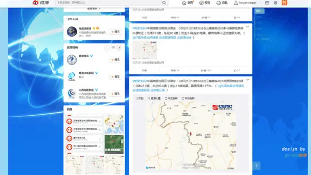This screenshot has width=311, height=175.
Task: Go to next page of affiliated organizations
Action: [x=119, y=48]
